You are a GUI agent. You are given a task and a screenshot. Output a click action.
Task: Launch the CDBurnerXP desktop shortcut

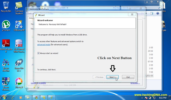(19, 26)
